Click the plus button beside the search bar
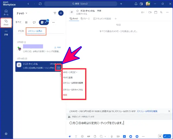This screenshot has width=173, height=139. [121, 4]
